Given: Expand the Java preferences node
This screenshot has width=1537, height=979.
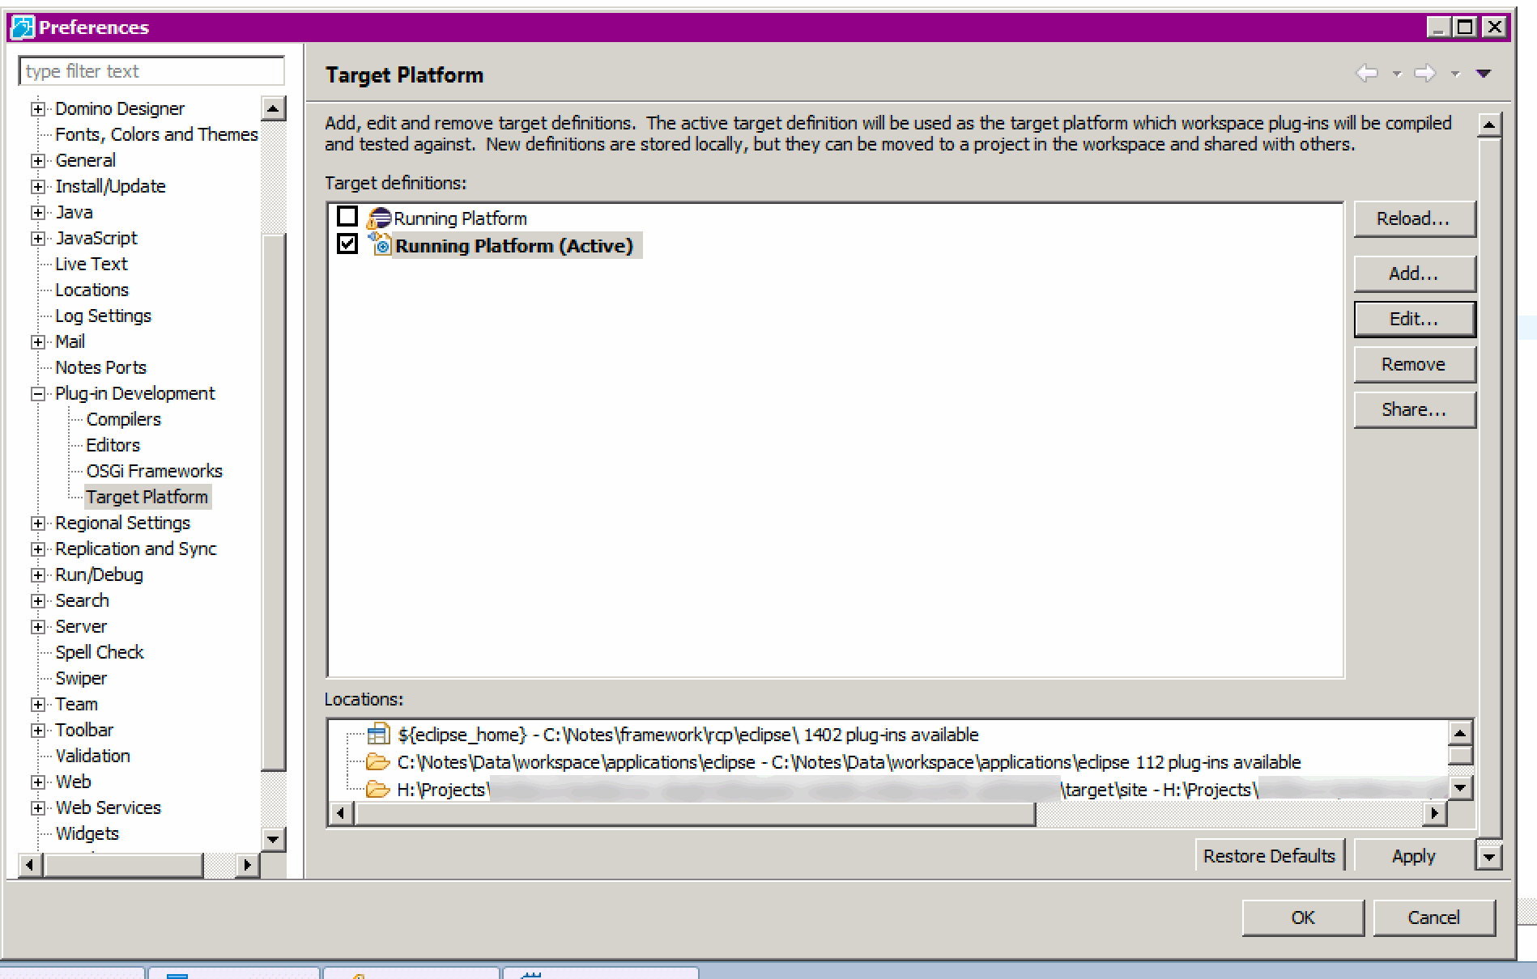Looking at the screenshot, I should (37, 212).
